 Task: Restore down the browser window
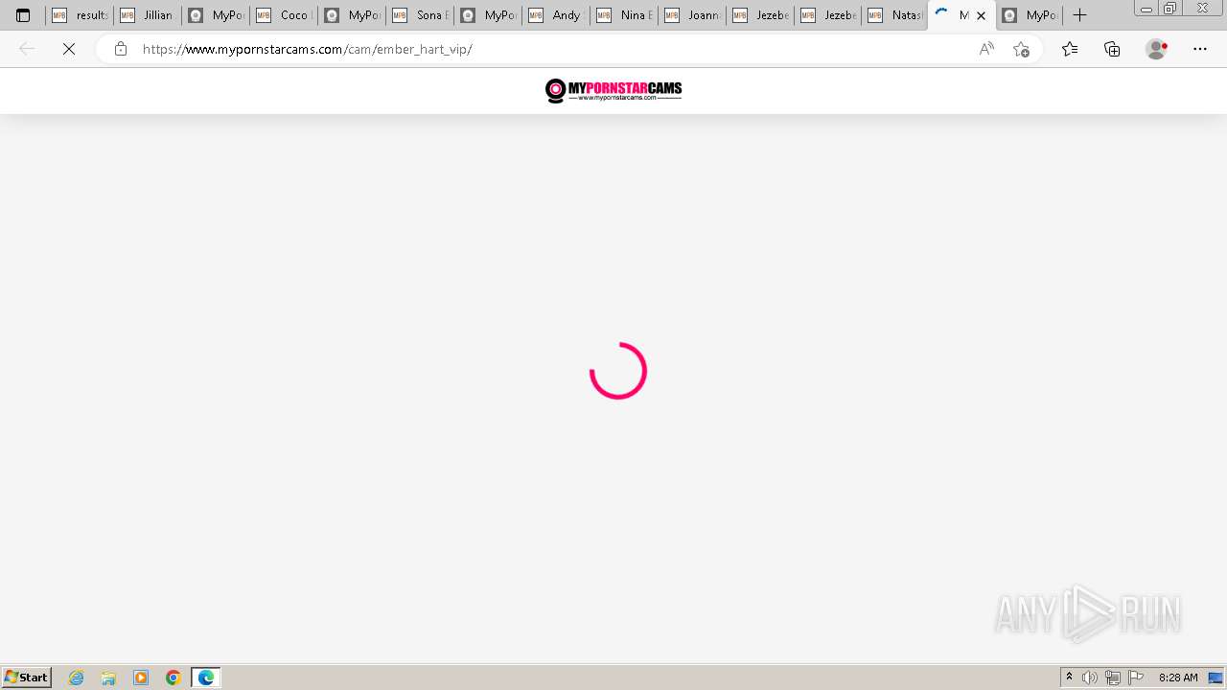coord(1170,9)
